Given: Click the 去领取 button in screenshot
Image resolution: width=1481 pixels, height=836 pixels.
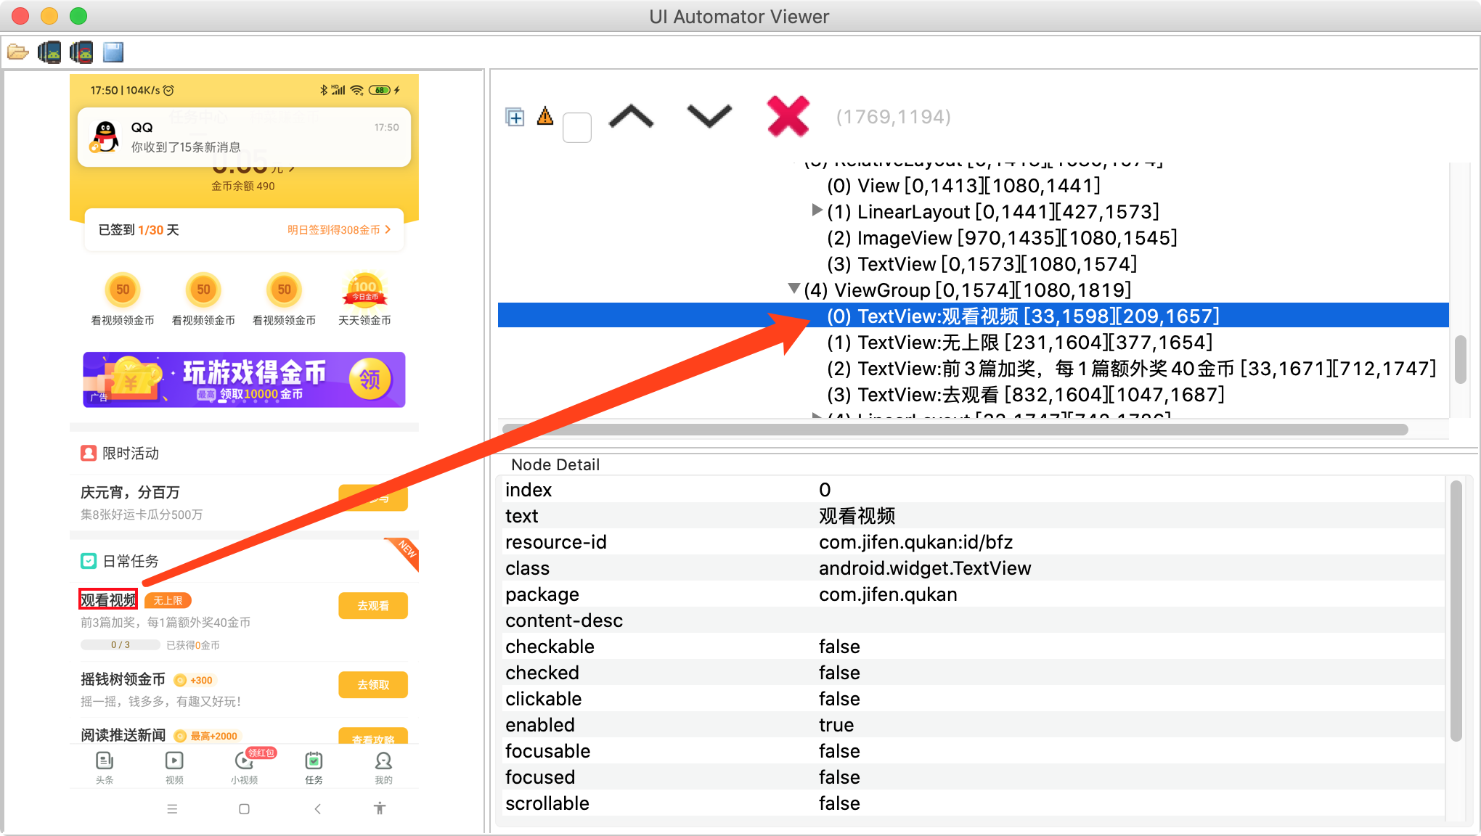Looking at the screenshot, I should pos(373,685).
